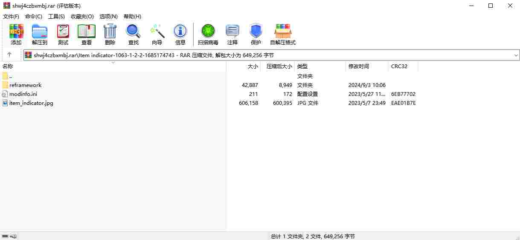The height and width of the screenshot is (240, 520).
Task: Click the reframework folder icon
Action: click(5, 85)
